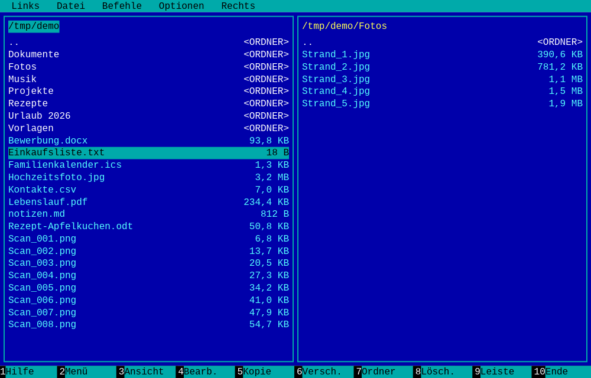Image resolution: width=591 pixels, height=378 pixels.
Task: Select file Rezept-Apfelkuchen.odt
Action: pos(148,226)
